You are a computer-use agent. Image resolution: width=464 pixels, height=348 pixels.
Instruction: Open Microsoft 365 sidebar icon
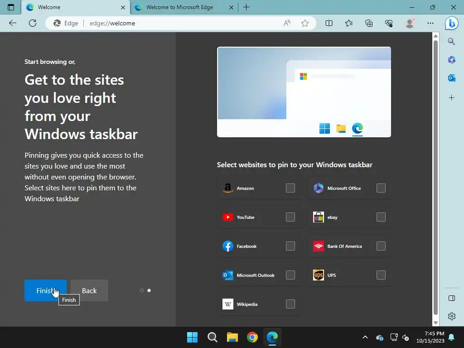click(451, 60)
